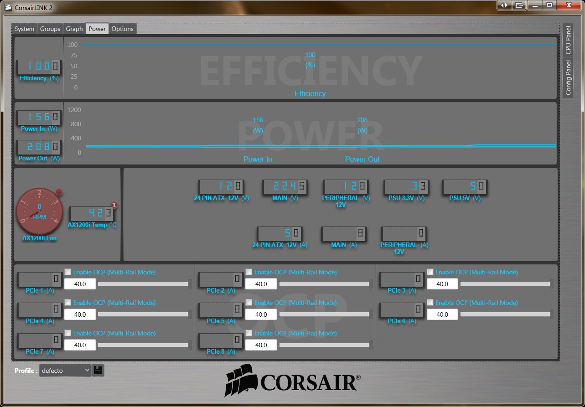Viewport: 585px width, 407px height.
Task: Click the PCIe 7 amperage limit field showing 40.0
Action: coord(80,345)
